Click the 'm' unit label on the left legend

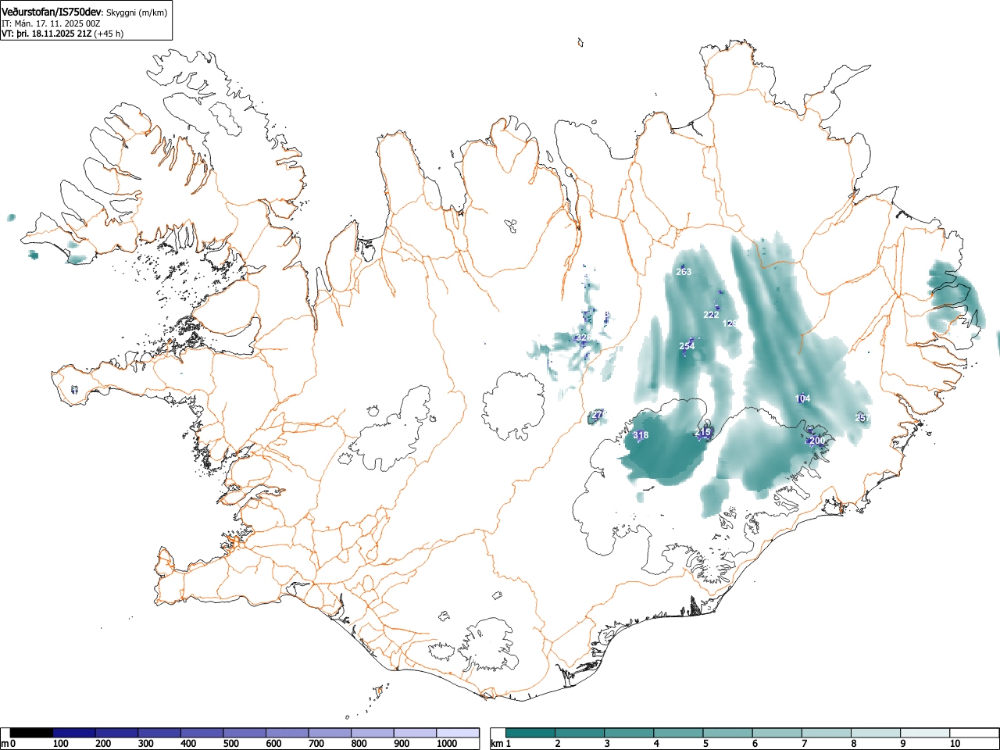5,744
